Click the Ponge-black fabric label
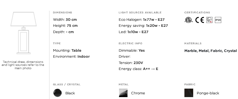This screenshot has width=238, height=99. (x=208, y=93)
